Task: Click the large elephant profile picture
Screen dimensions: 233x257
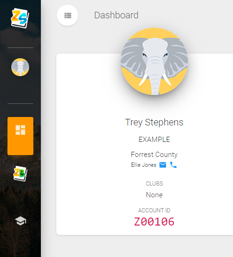Action: click(154, 61)
